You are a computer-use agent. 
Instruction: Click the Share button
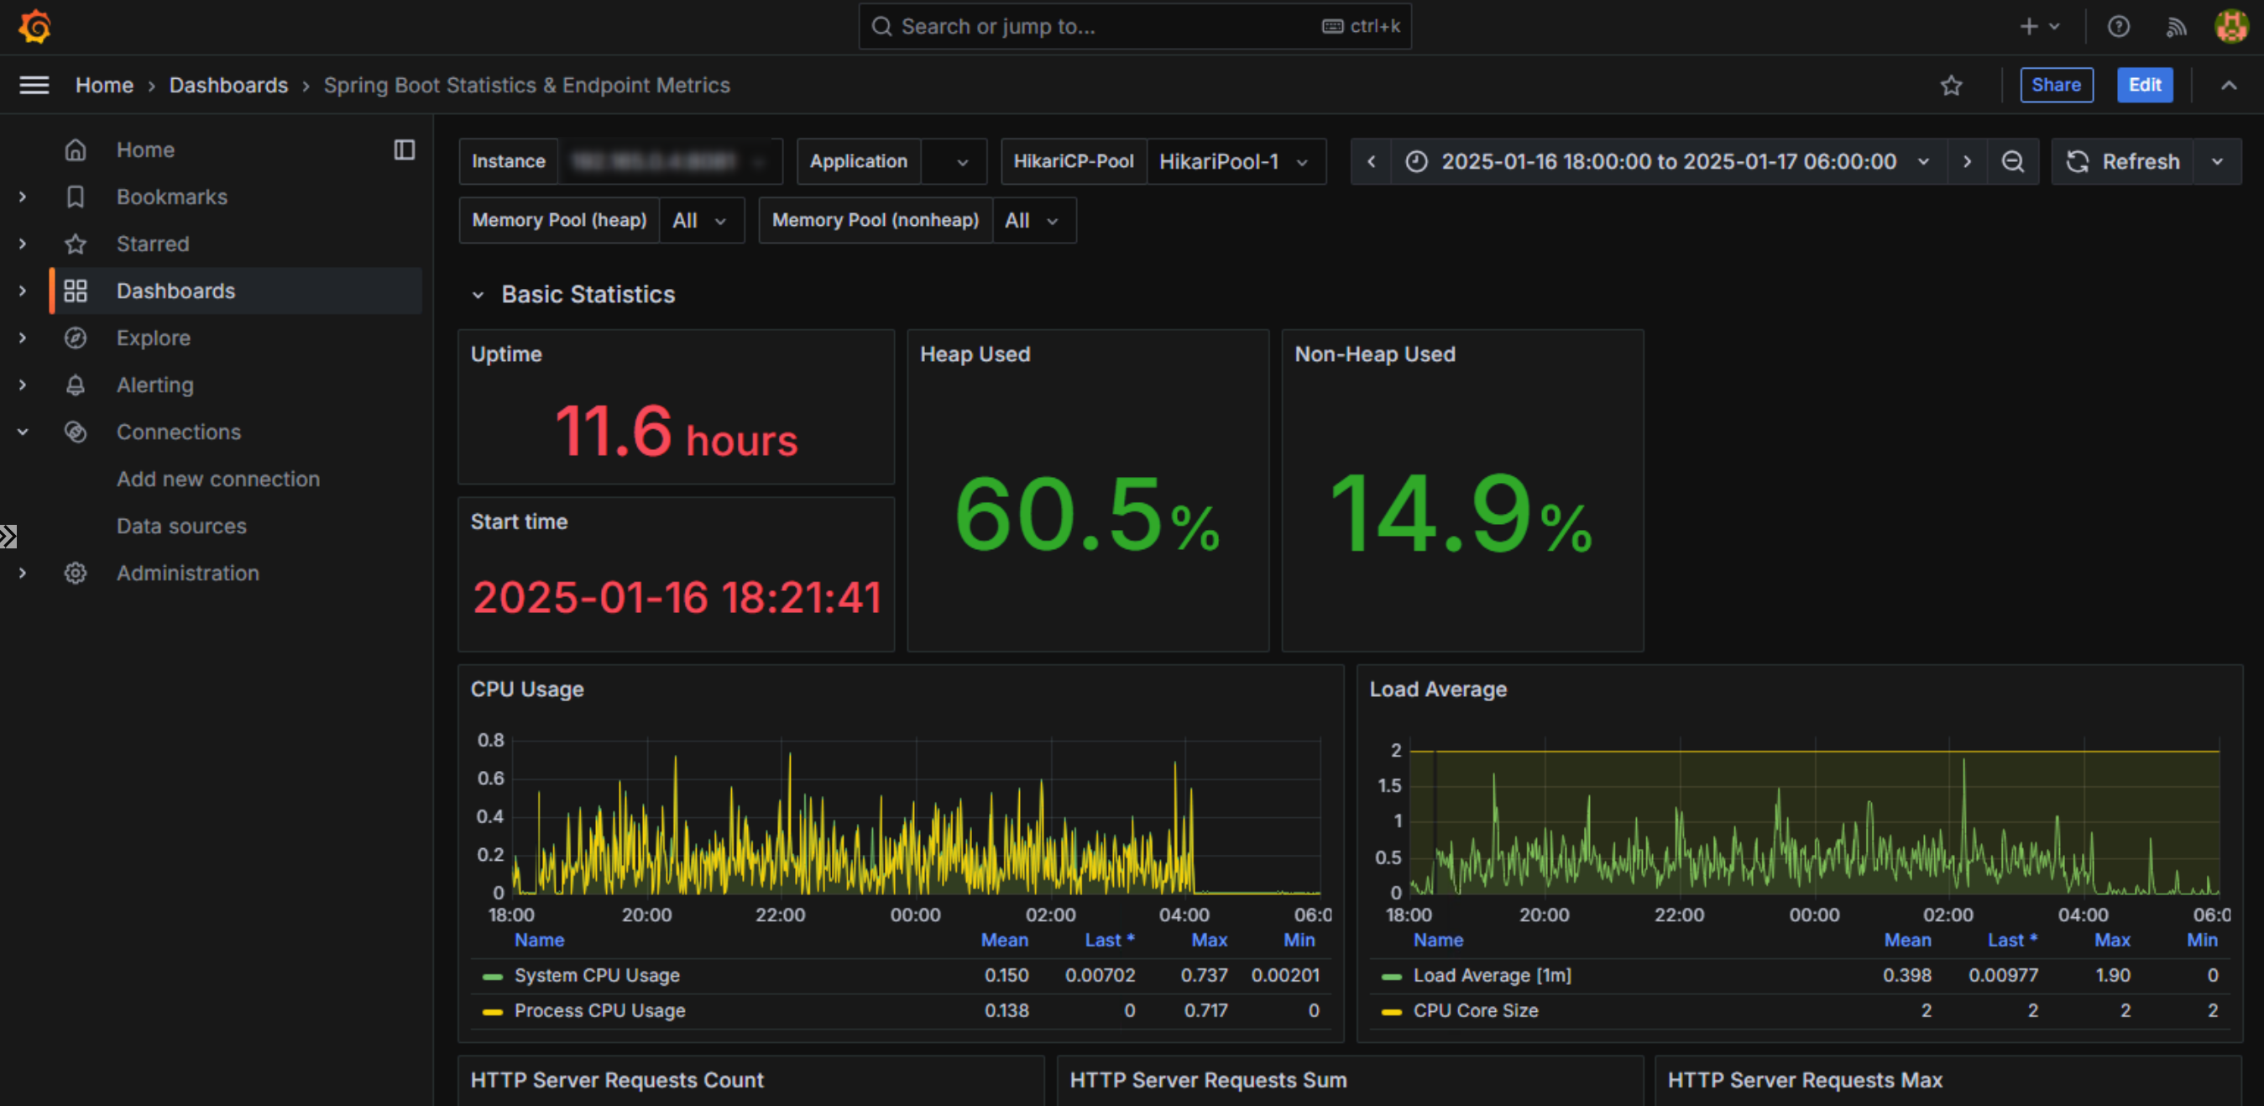click(x=2056, y=86)
